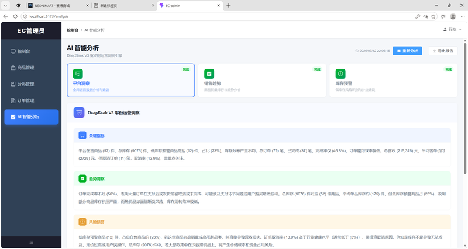Image resolution: width=468 pixels, height=249 pixels.
Task: Close the NEON-MART browser tab
Action: 87,5
